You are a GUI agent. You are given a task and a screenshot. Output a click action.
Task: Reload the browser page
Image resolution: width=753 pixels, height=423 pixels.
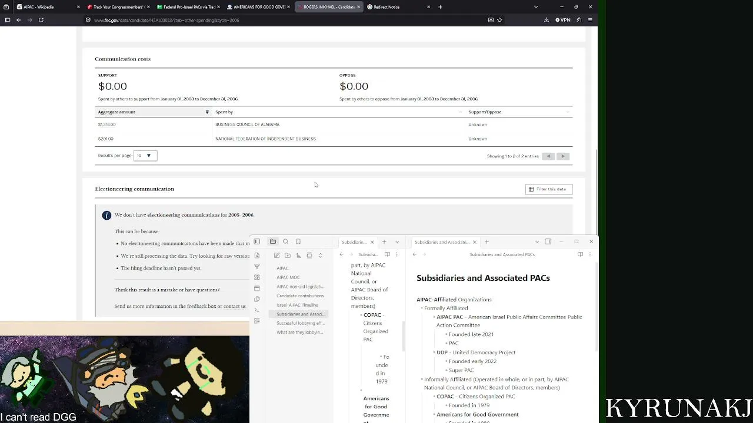[x=41, y=20]
